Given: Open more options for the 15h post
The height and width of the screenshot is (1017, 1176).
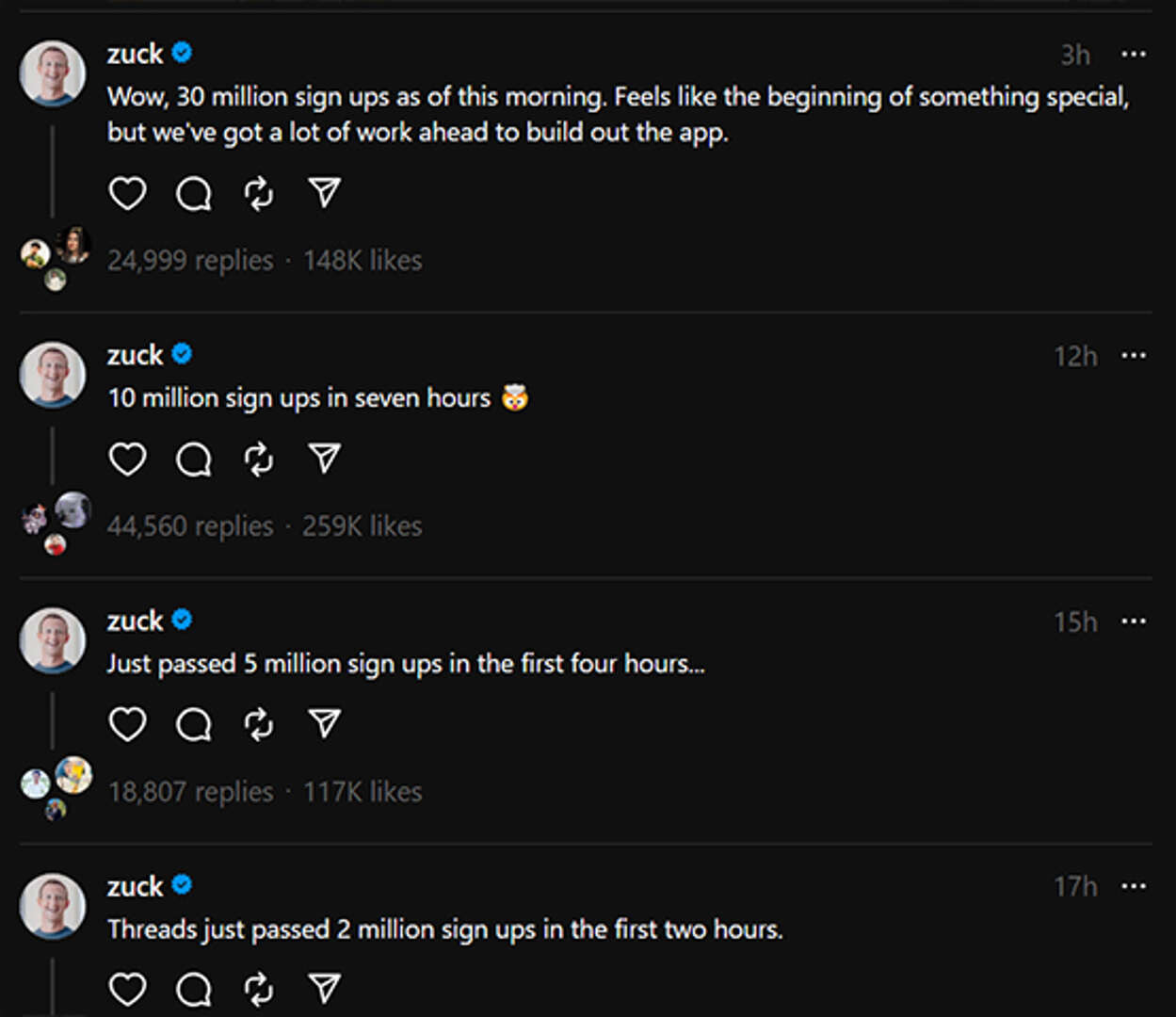Looking at the screenshot, I should pos(1134,621).
